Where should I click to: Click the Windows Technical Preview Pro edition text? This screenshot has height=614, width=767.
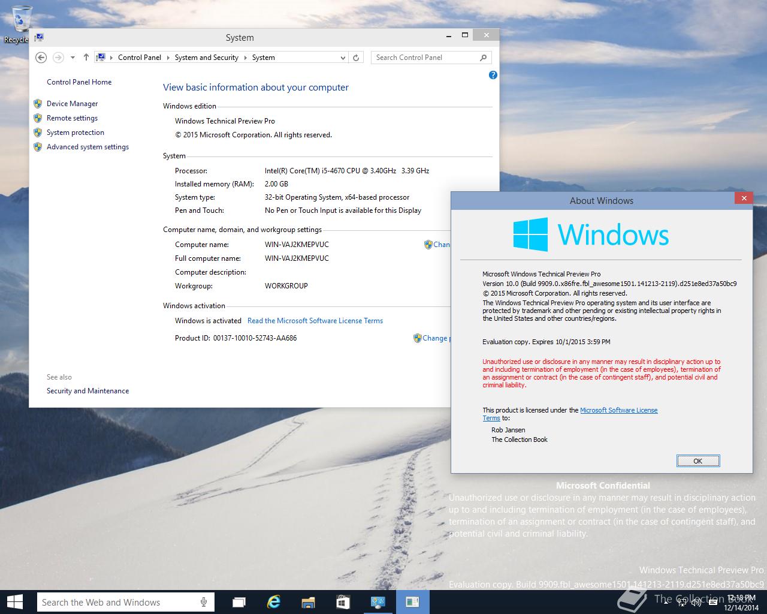coord(225,121)
